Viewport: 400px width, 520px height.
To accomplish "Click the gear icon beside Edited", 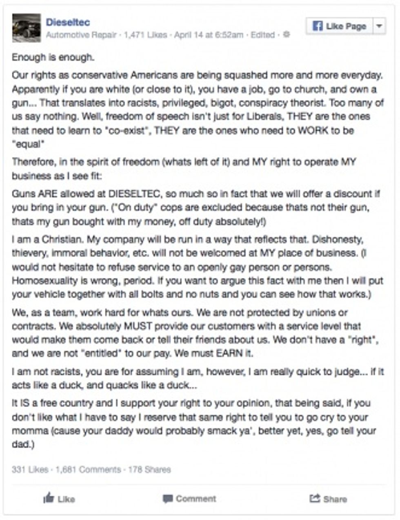I will pyautogui.click(x=287, y=35).
